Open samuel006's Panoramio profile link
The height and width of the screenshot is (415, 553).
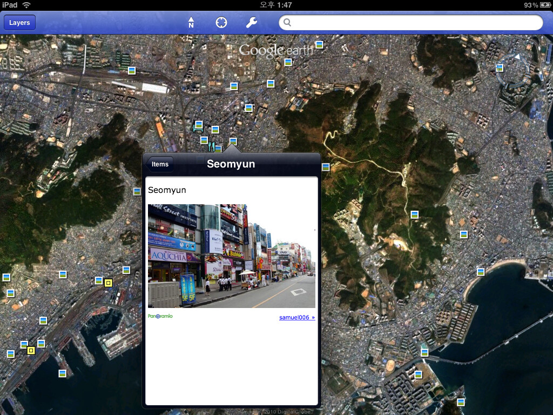coord(296,317)
